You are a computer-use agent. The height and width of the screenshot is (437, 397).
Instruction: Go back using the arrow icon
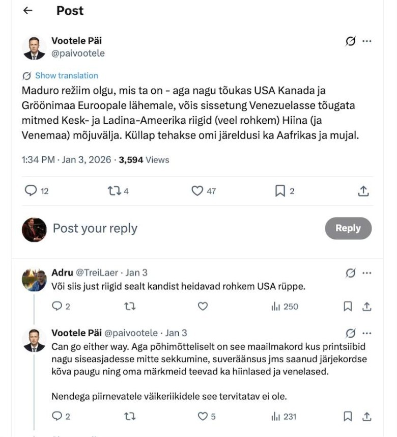click(28, 11)
